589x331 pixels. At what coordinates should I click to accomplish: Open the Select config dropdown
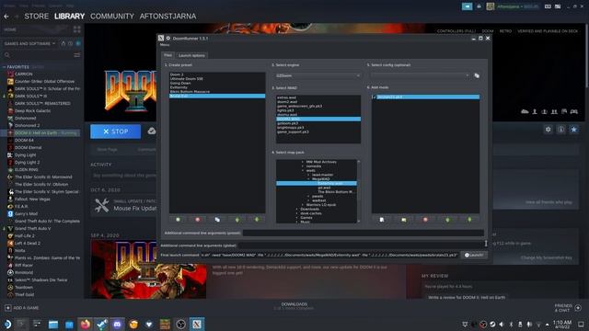tap(421, 75)
